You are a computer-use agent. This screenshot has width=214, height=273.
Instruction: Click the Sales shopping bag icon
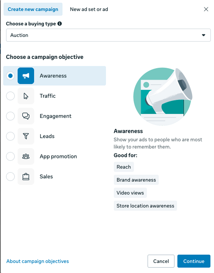coord(26,176)
